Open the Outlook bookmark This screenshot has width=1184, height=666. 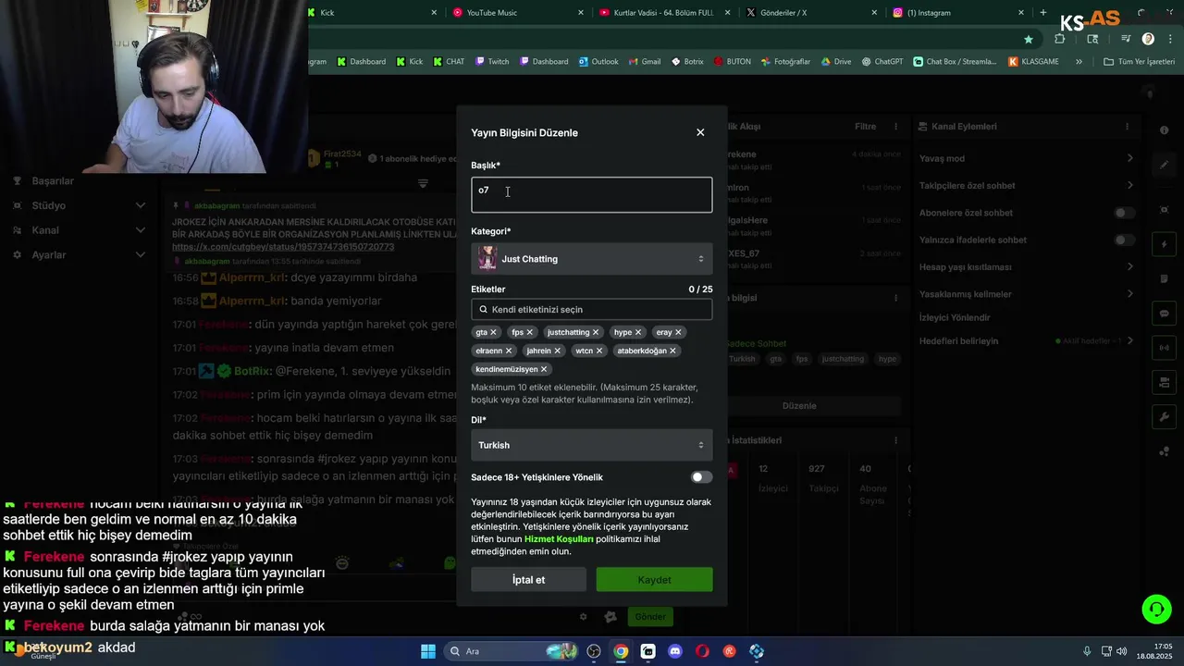coord(598,62)
